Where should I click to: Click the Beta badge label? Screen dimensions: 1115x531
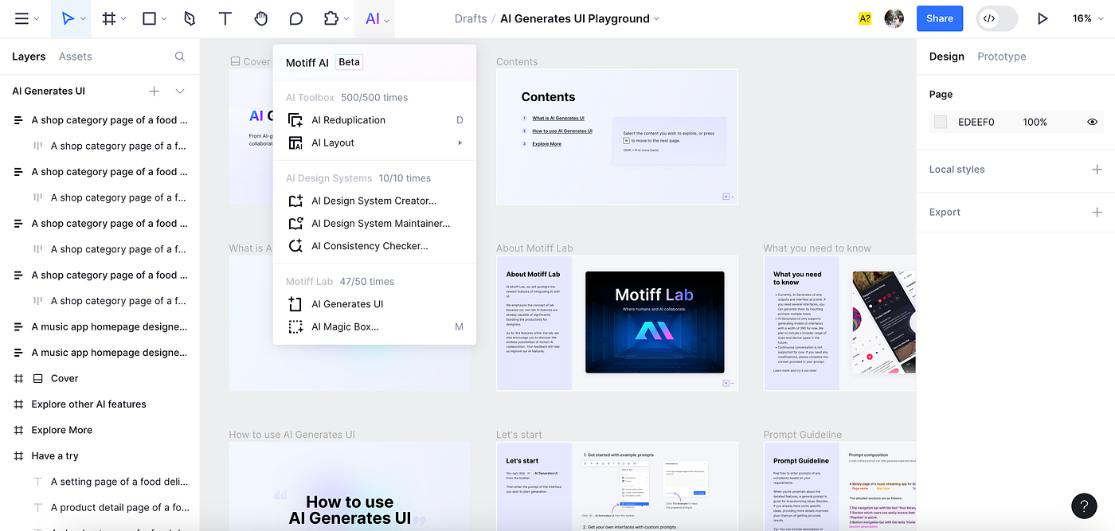349,62
